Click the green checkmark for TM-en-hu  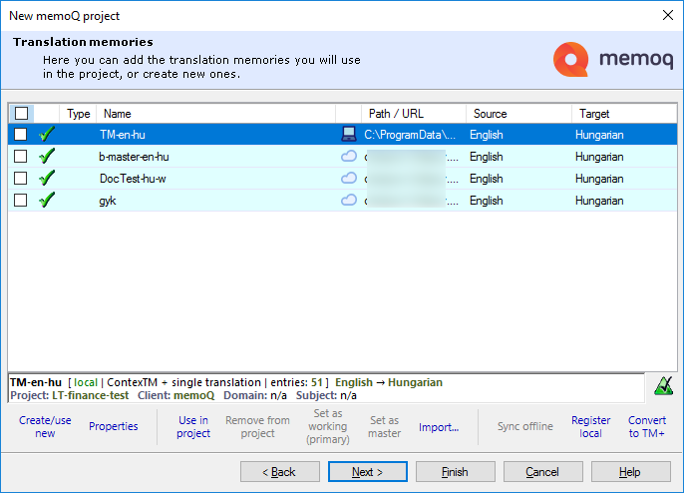click(x=47, y=134)
